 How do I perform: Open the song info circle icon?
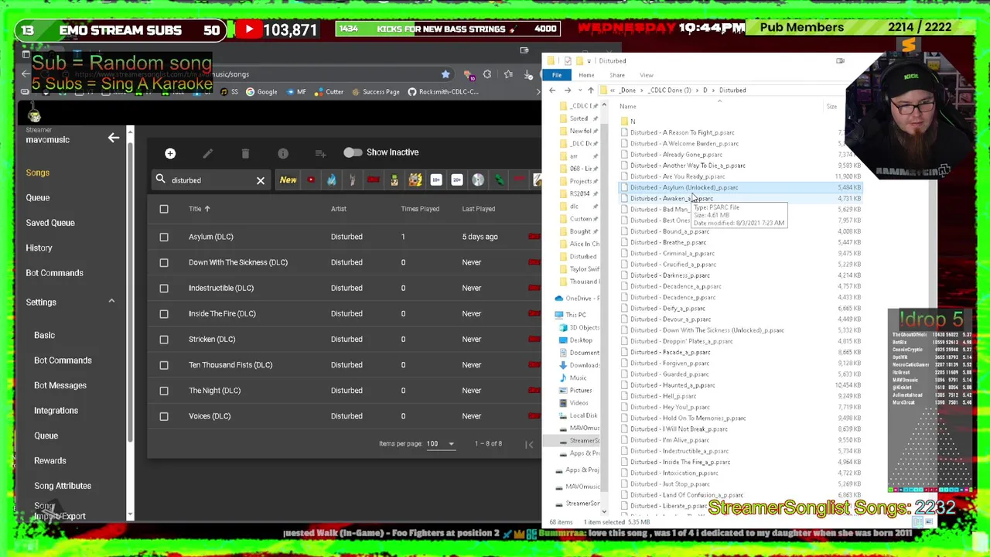283,153
